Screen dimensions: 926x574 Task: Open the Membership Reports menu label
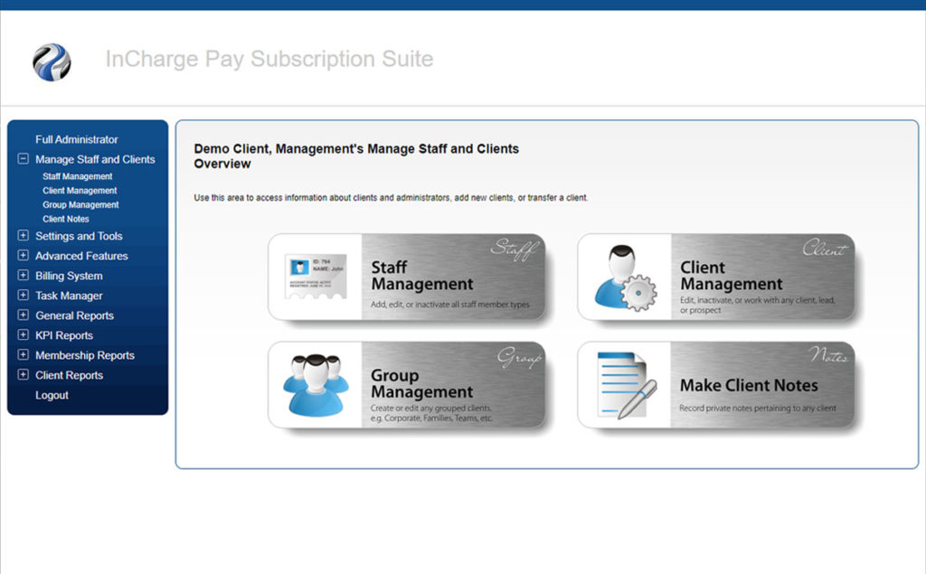(x=85, y=355)
